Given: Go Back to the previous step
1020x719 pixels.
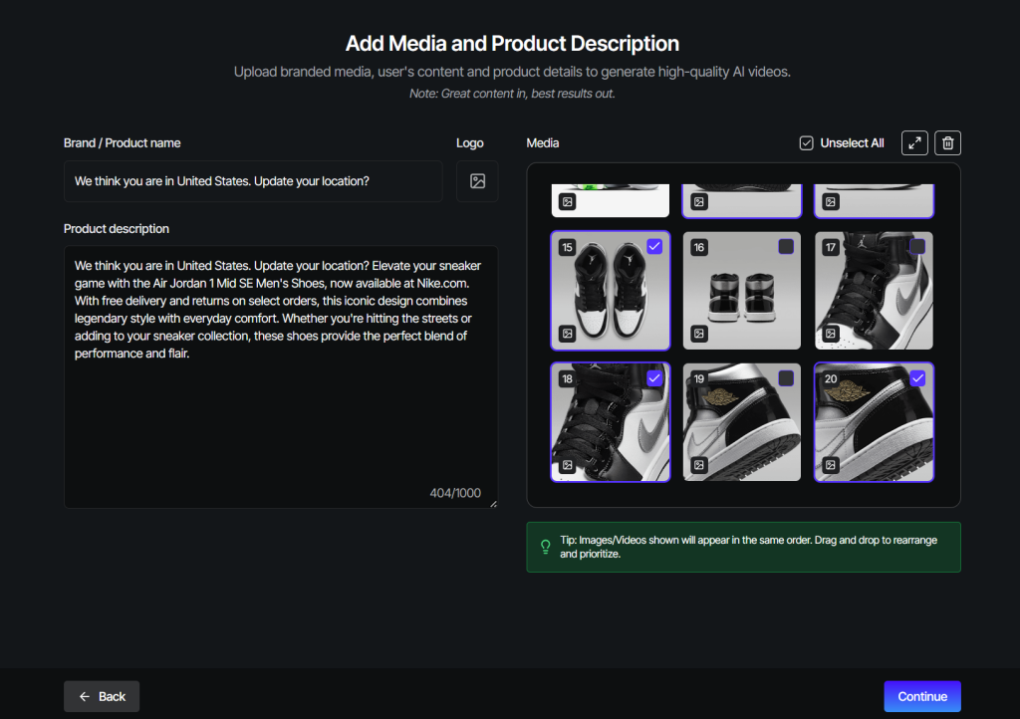Looking at the screenshot, I should pyautogui.click(x=102, y=696).
